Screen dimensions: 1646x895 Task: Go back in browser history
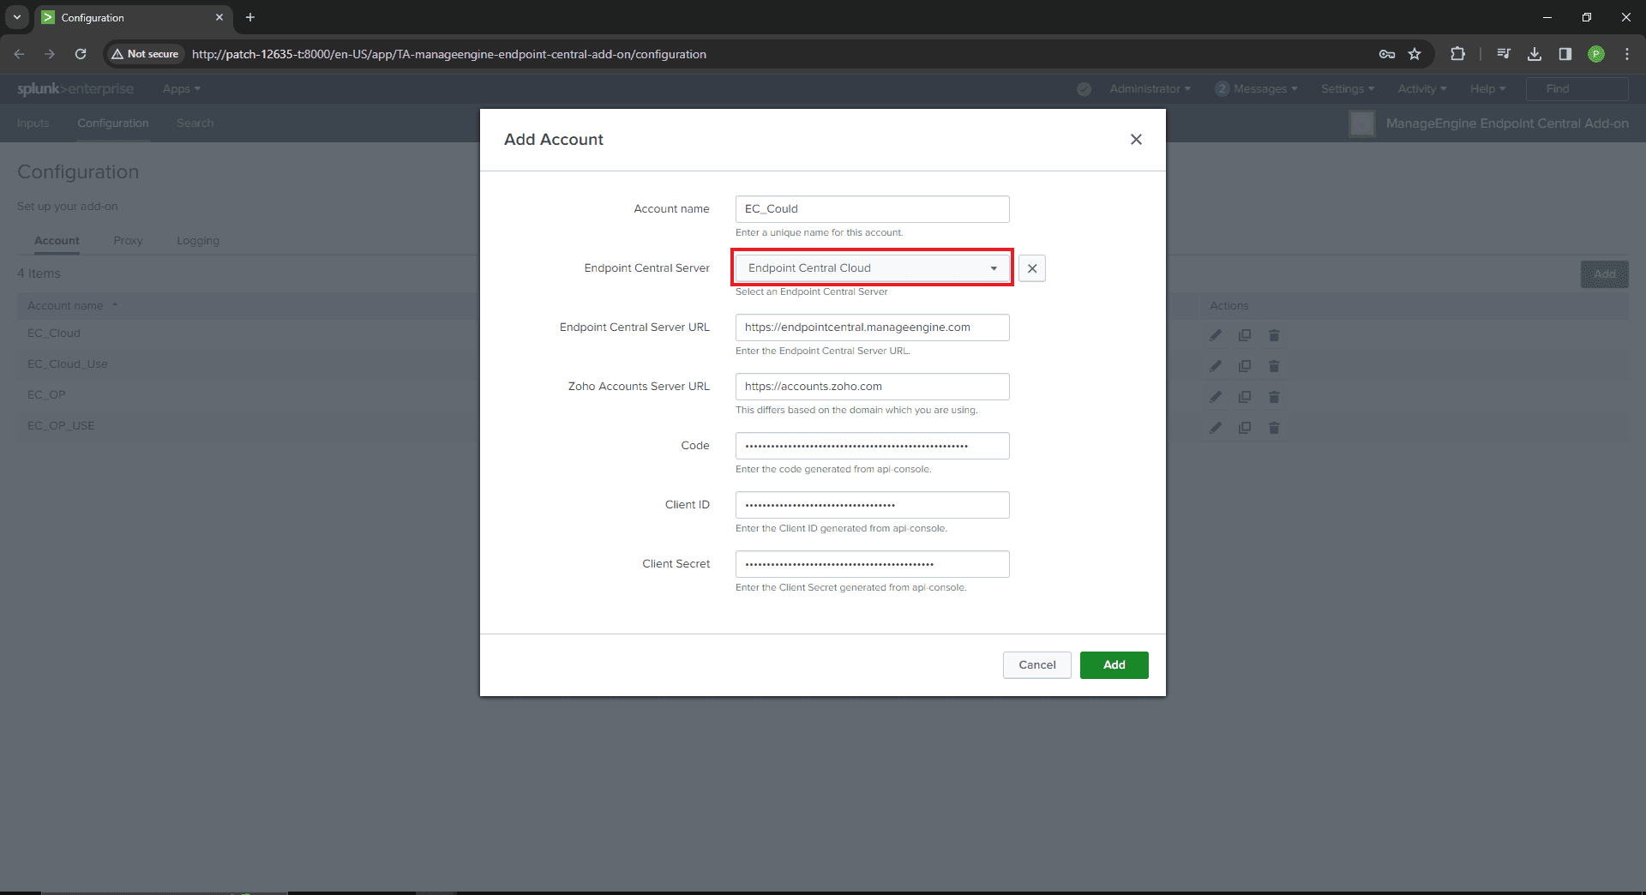[x=19, y=54]
